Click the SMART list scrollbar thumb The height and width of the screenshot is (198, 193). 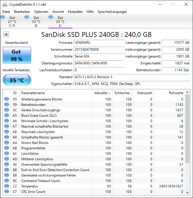tap(188, 129)
